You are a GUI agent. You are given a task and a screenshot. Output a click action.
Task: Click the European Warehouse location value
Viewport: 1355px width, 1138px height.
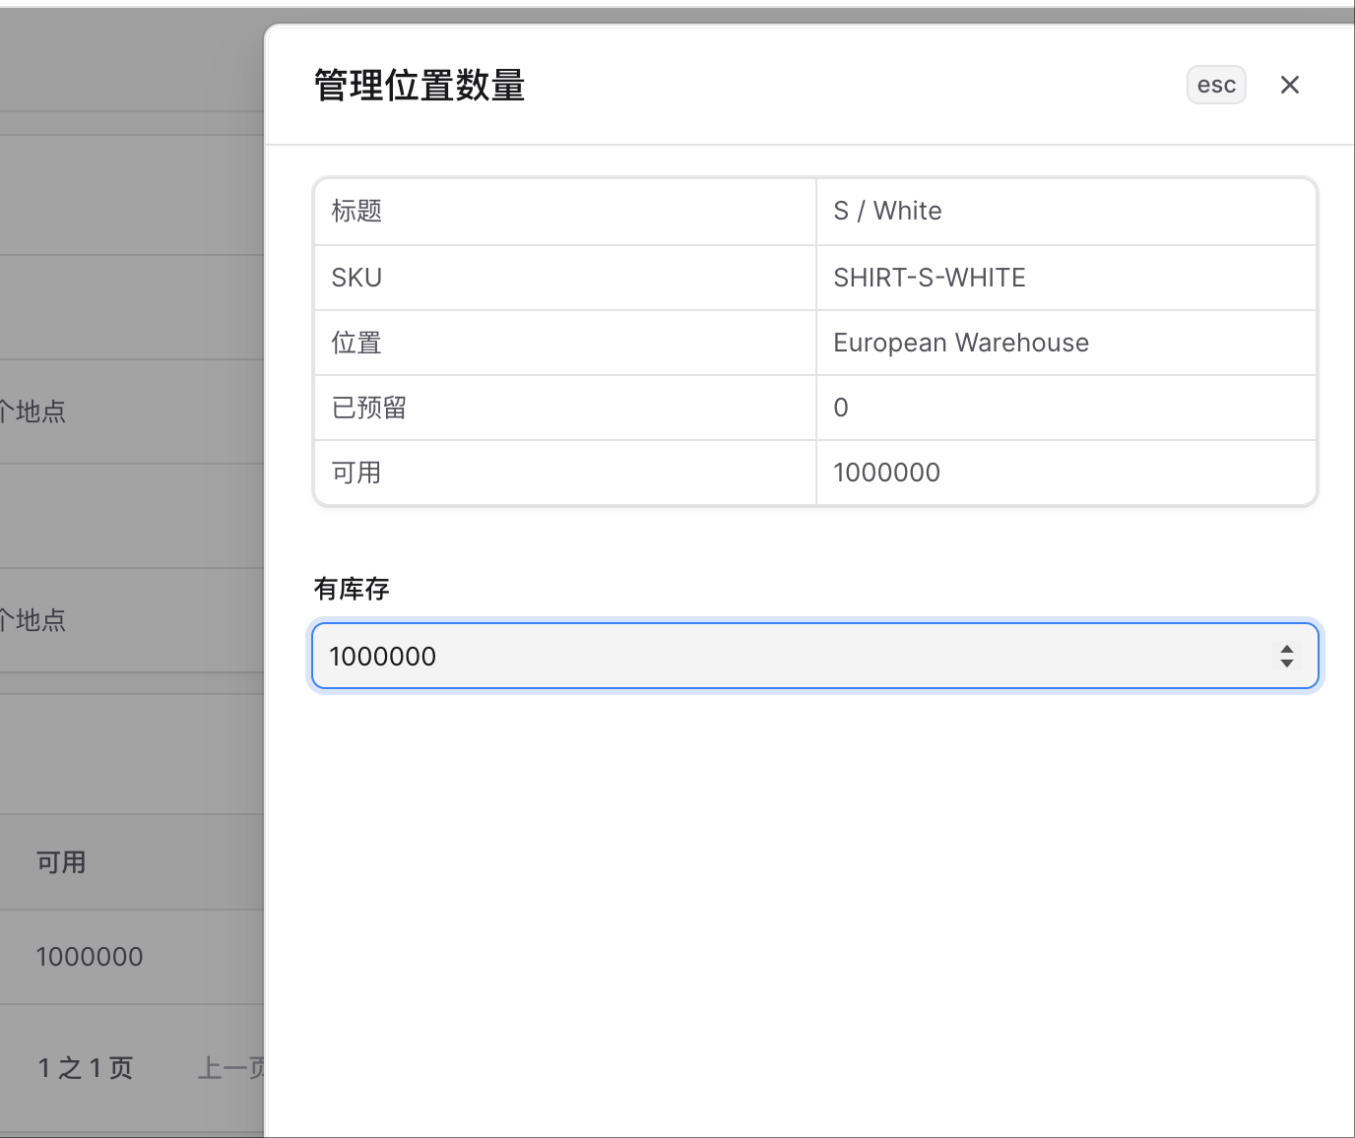(x=960, y=343)
